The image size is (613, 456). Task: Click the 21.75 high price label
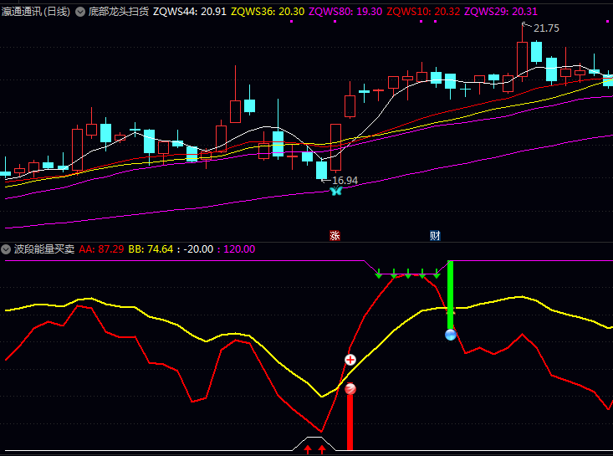click(x=546, y=28)
